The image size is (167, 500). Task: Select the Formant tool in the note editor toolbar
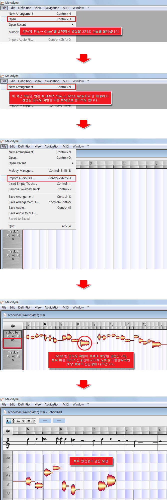tap(18, 421)
